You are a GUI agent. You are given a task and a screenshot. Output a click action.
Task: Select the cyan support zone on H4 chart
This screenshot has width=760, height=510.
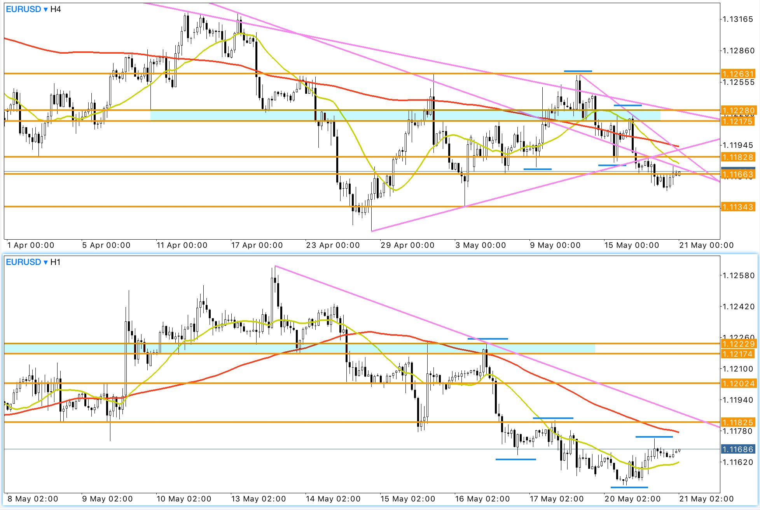(x=405, y=116)
